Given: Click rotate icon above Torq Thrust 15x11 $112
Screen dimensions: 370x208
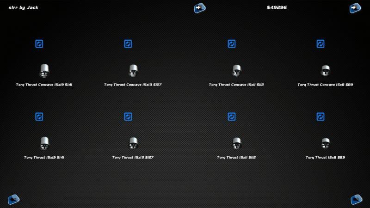Looking at the screenshot, I should pyautogui.click(x=232, y=117).
